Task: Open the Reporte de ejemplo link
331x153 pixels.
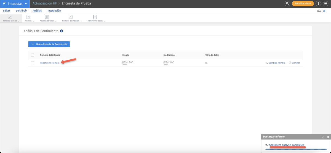Action: coord(50,63)
